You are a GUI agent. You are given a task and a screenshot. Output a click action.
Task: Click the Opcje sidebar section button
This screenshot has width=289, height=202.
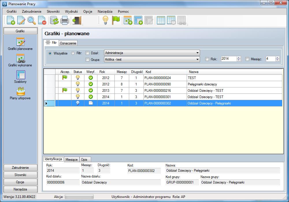[20, 182]
